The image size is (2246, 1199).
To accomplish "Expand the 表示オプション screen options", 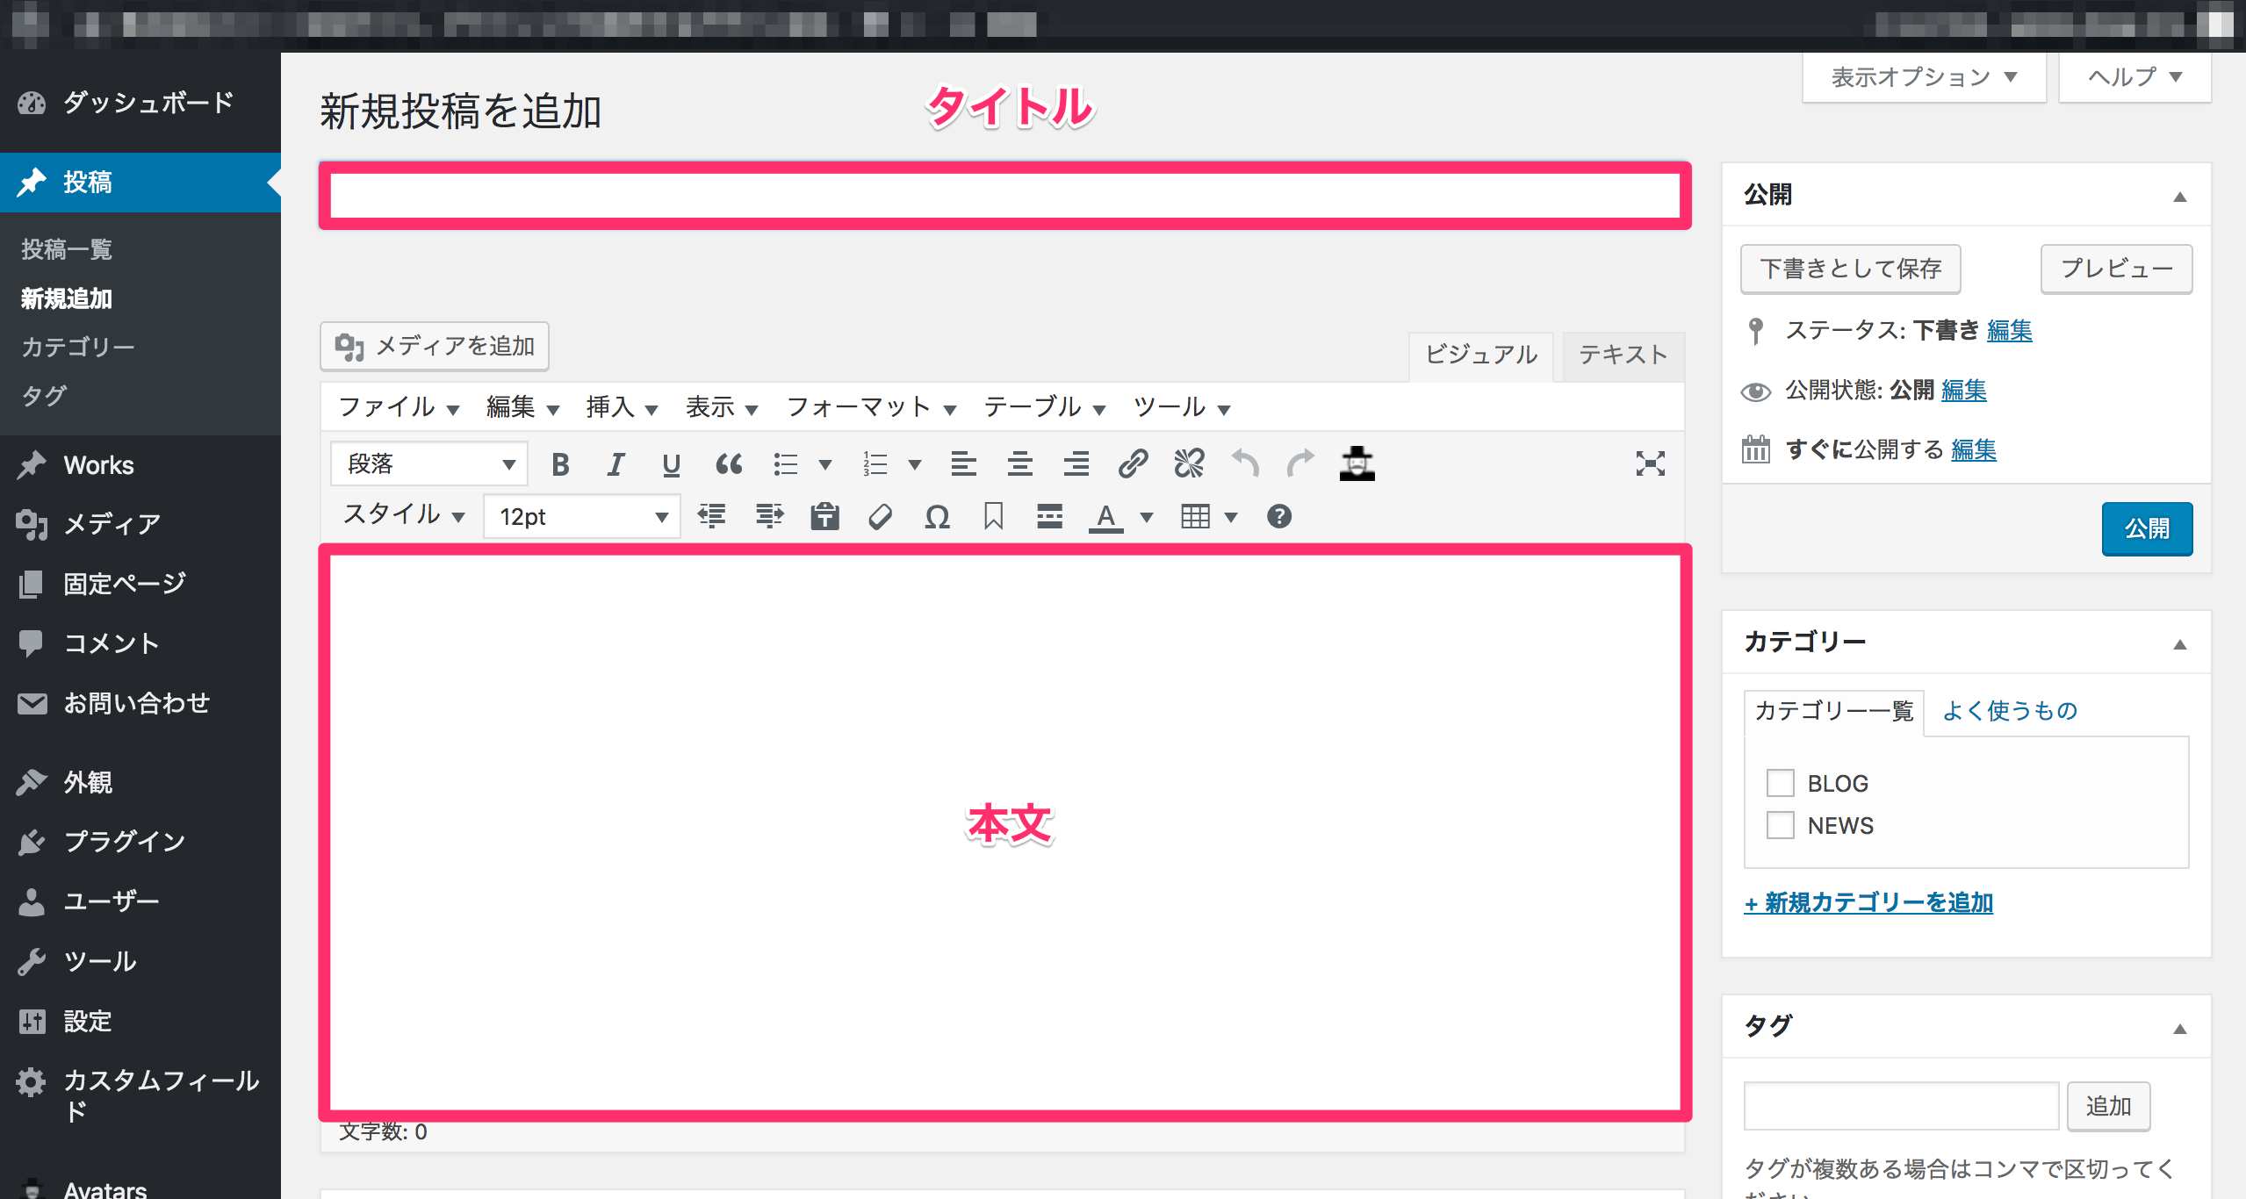I will point(1923,77).
